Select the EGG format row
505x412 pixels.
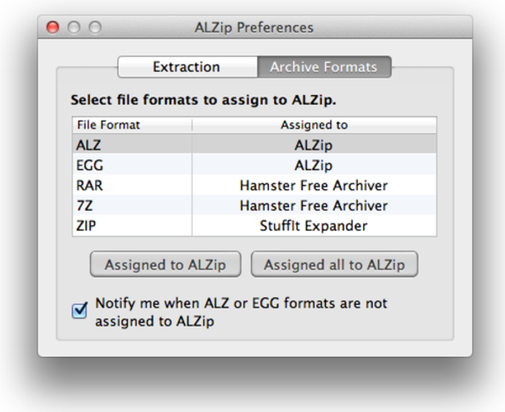pyautogui.click(x=255, y=165)
